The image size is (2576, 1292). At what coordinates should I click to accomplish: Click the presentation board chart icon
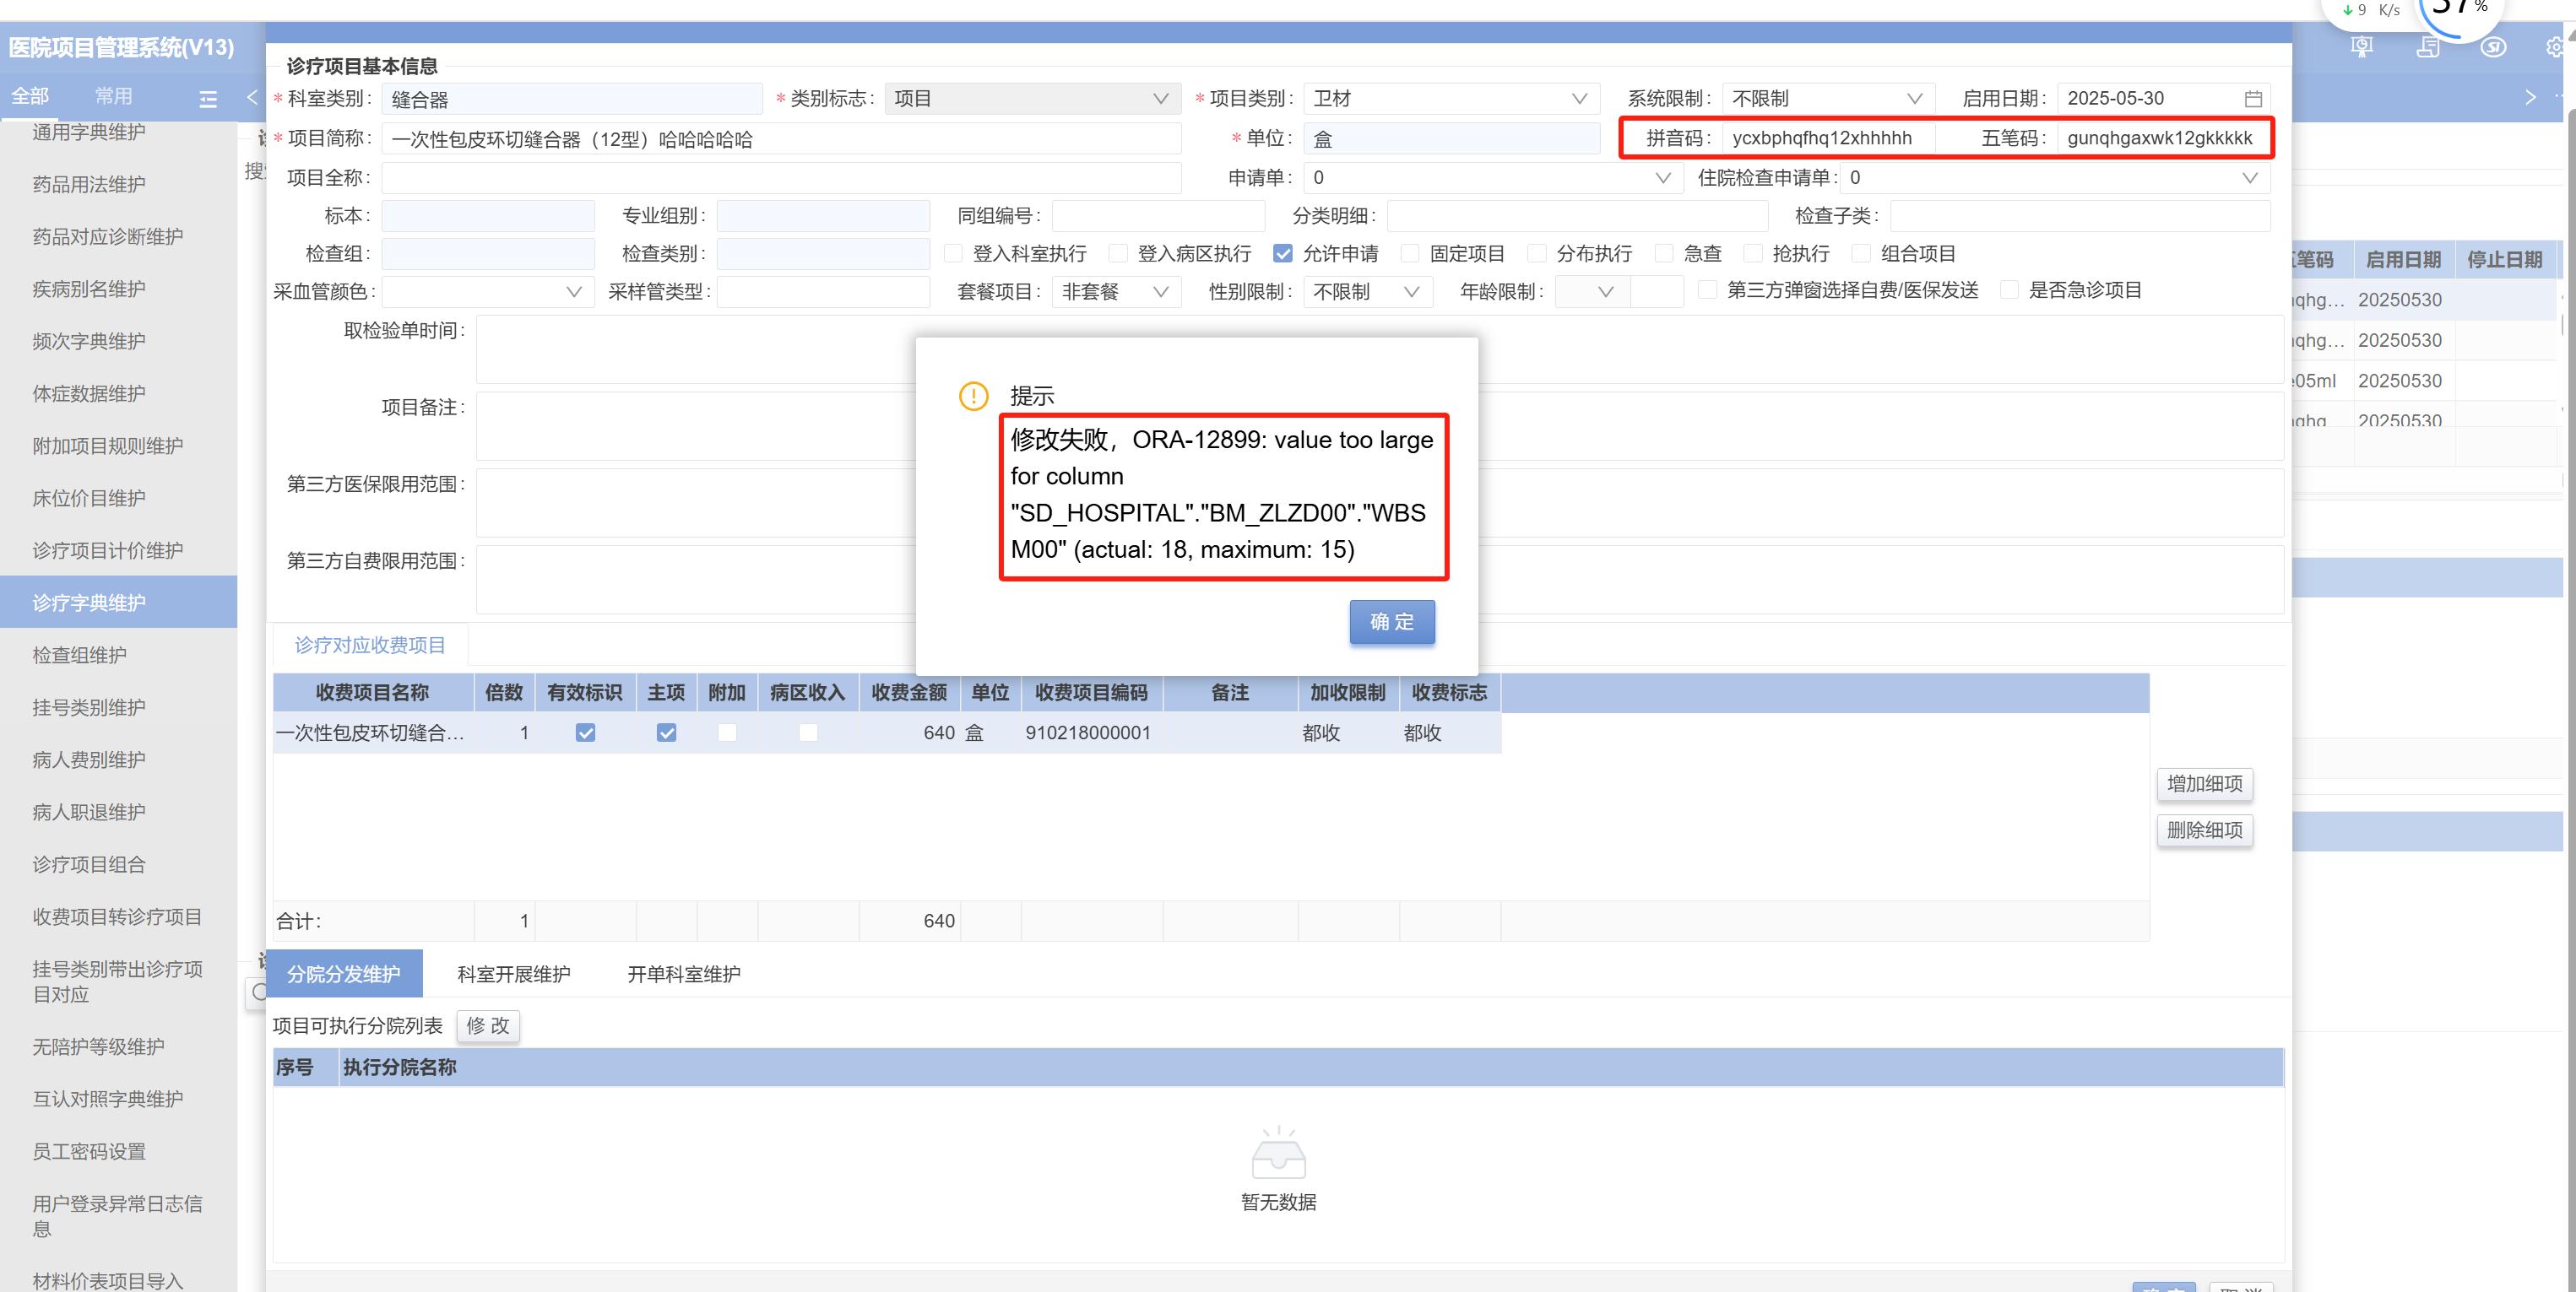click(2361, 47)
